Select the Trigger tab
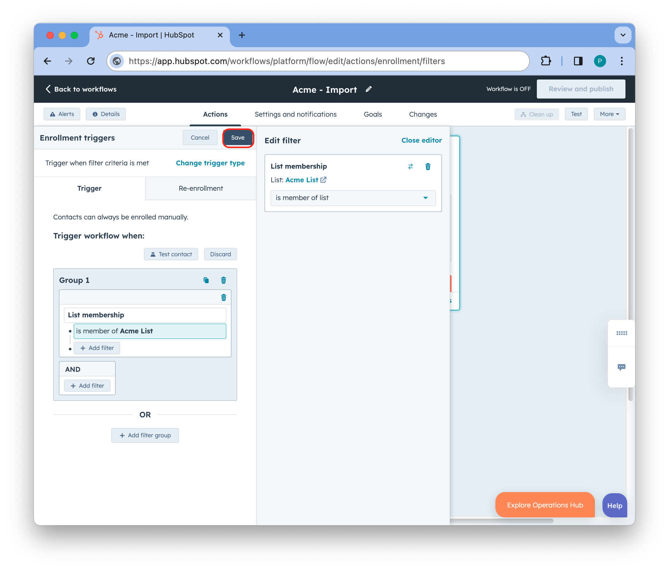Image resolution: width=669 pixels, height=570 pixels. 90,188
